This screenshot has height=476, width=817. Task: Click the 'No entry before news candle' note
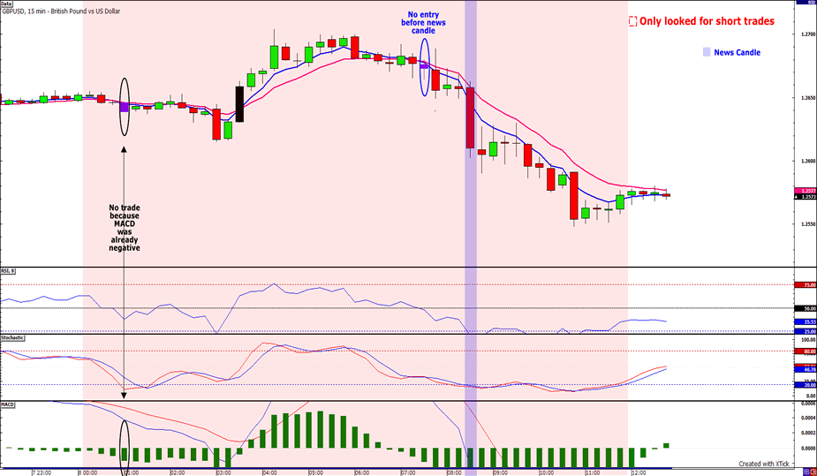pos(423,23)
